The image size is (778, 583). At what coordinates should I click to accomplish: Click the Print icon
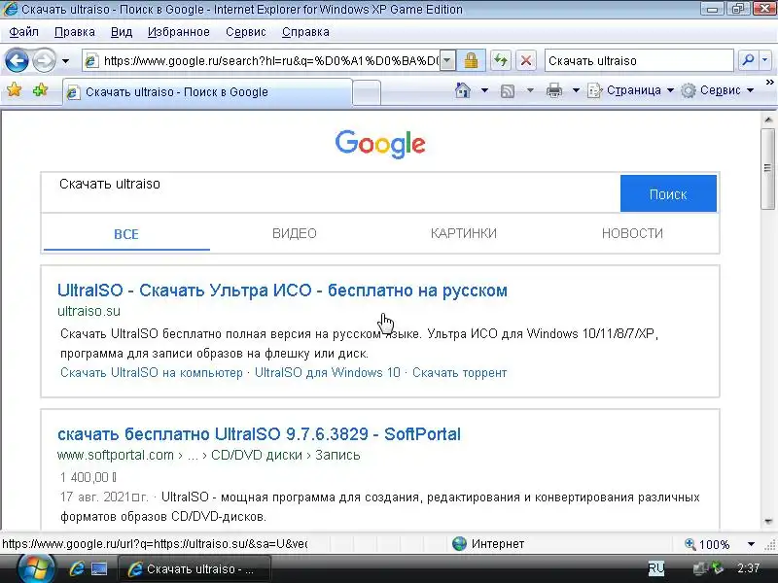pos(553,90)
